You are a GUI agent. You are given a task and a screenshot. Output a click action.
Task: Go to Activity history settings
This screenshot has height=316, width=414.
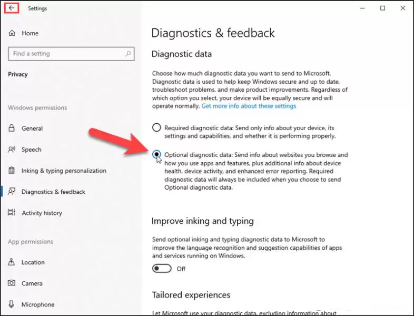(42, 213)
